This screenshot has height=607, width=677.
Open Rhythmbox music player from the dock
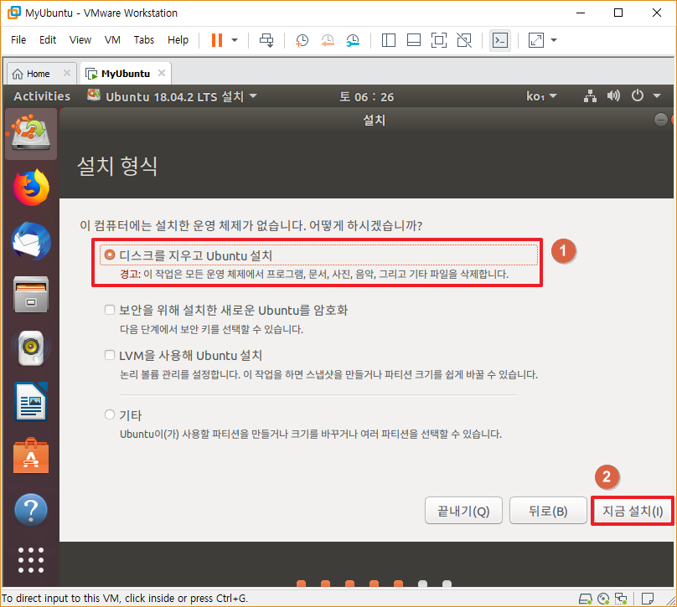[x=31, y=348]
